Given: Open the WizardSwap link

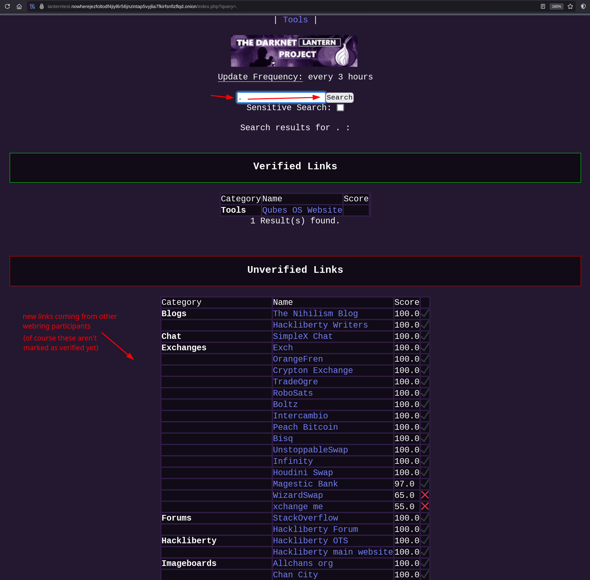Looking at the screenshot, I should point(298,495).
